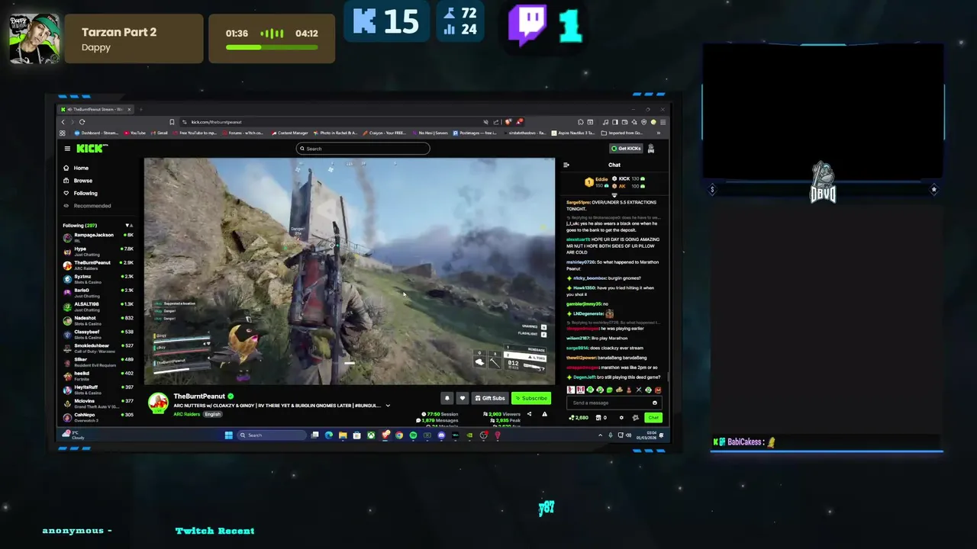Open the ARC Raiders category link

[186, 414]
